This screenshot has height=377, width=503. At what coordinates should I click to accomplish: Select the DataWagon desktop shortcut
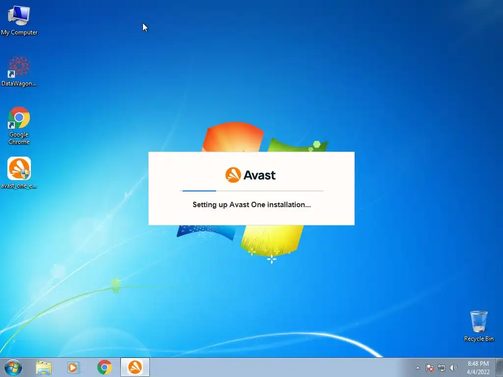(19, 71)
